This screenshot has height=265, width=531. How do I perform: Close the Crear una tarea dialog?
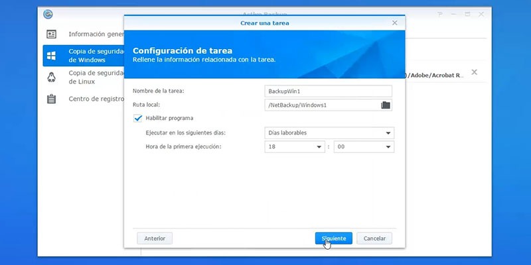click(x=394, y=23)
